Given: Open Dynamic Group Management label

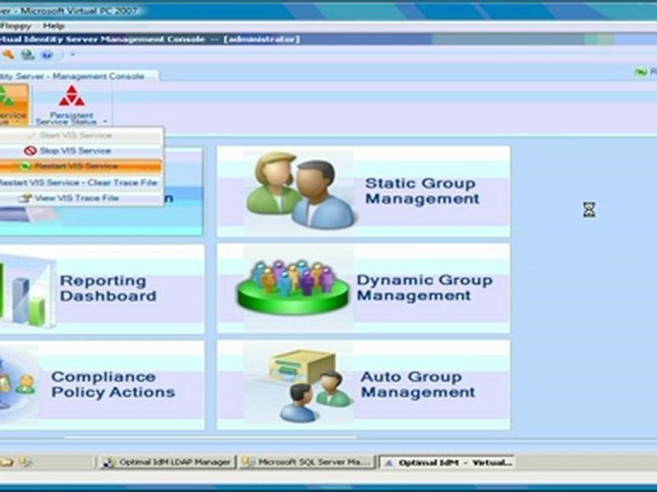Looking at the screenshot, I should click(x=424, y=288).
